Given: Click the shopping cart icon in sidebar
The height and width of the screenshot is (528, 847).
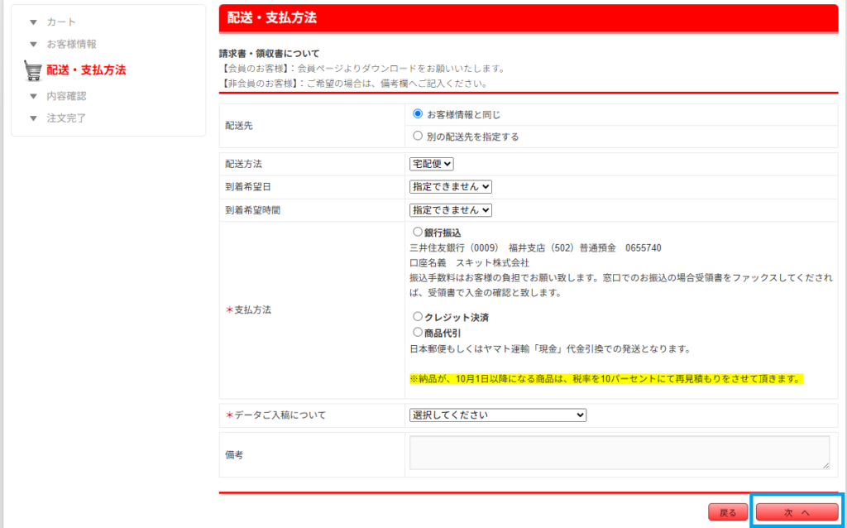Looking at the screenshot, I should [x=33, y=70].
